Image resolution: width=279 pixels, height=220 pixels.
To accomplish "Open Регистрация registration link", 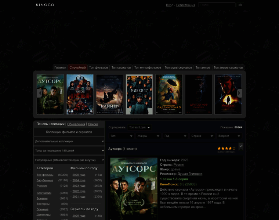I will pos(186,5).
